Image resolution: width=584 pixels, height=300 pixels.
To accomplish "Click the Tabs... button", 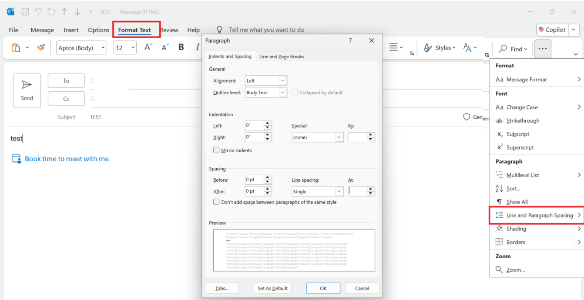I will point(222,288).
